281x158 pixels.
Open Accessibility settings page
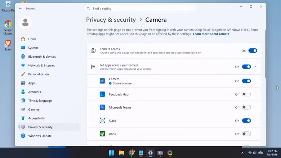pos(49,118)
